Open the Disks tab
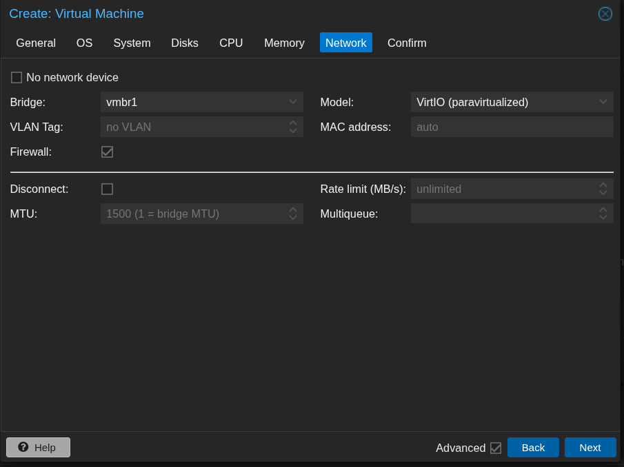The image size is (624, 467). coord(184,43)
